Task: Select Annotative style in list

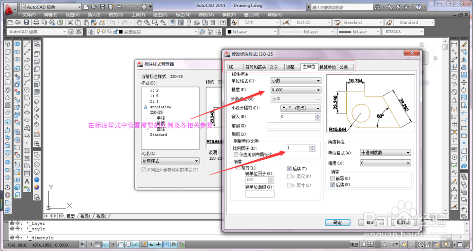Action: click(x=160, y=107)
